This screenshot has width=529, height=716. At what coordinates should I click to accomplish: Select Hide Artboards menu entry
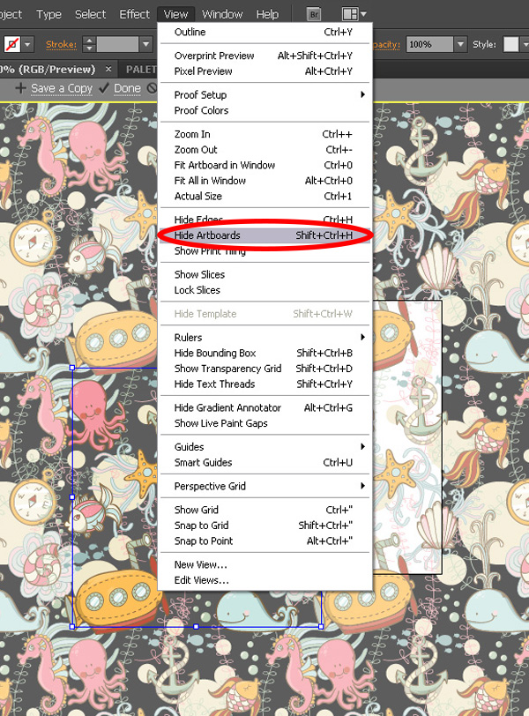(264, 235)
